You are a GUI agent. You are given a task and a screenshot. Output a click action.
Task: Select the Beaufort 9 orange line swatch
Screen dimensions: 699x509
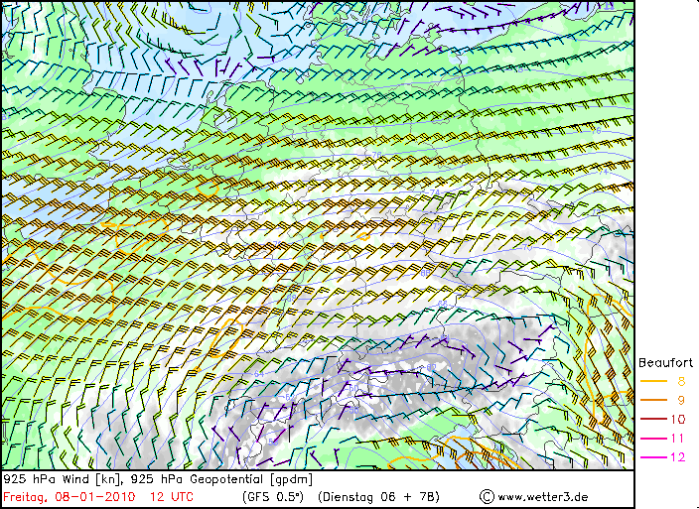[654, 400]
